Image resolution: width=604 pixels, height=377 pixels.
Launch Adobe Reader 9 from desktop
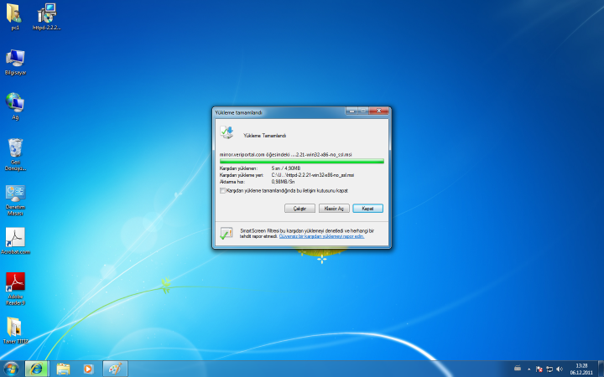[15, 283]
